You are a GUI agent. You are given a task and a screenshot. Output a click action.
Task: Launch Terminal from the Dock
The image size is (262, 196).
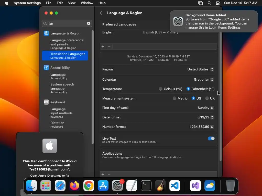[x=146, y=186]
